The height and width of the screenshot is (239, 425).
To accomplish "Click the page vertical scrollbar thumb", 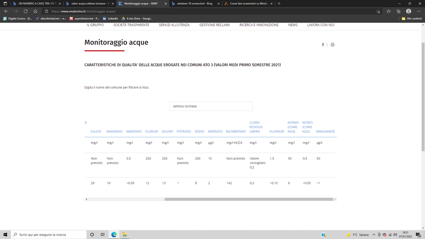I will point(423,98).
